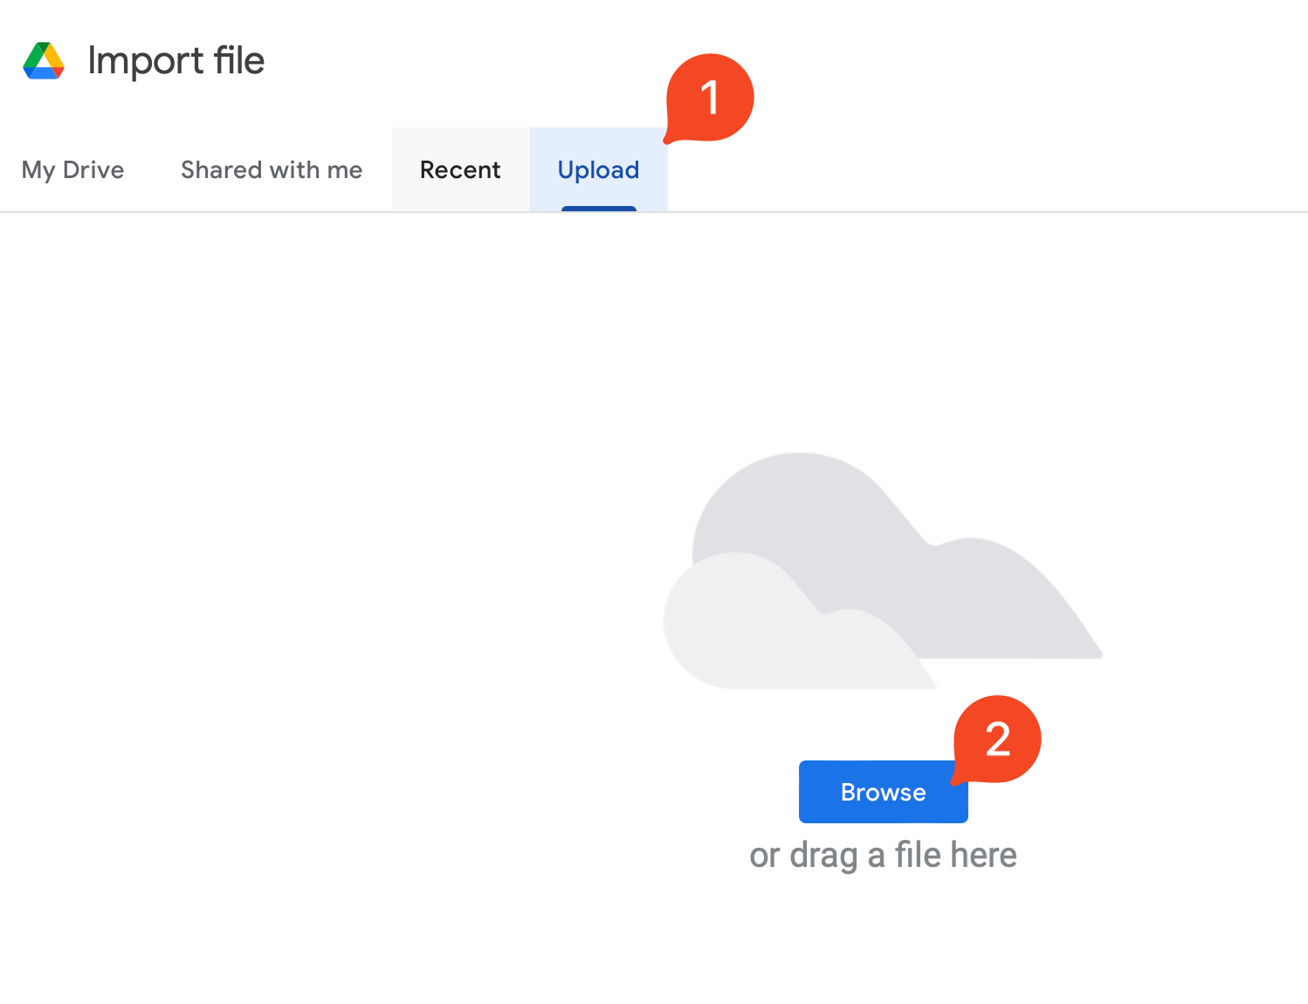
Task: Go to the Upload tab
Action: click(x=599, y=170)
